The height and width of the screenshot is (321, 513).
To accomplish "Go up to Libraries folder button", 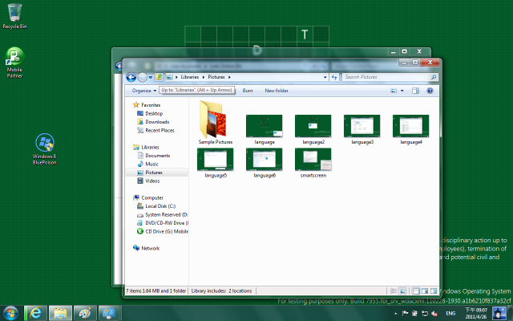I will tap(159, 77).
